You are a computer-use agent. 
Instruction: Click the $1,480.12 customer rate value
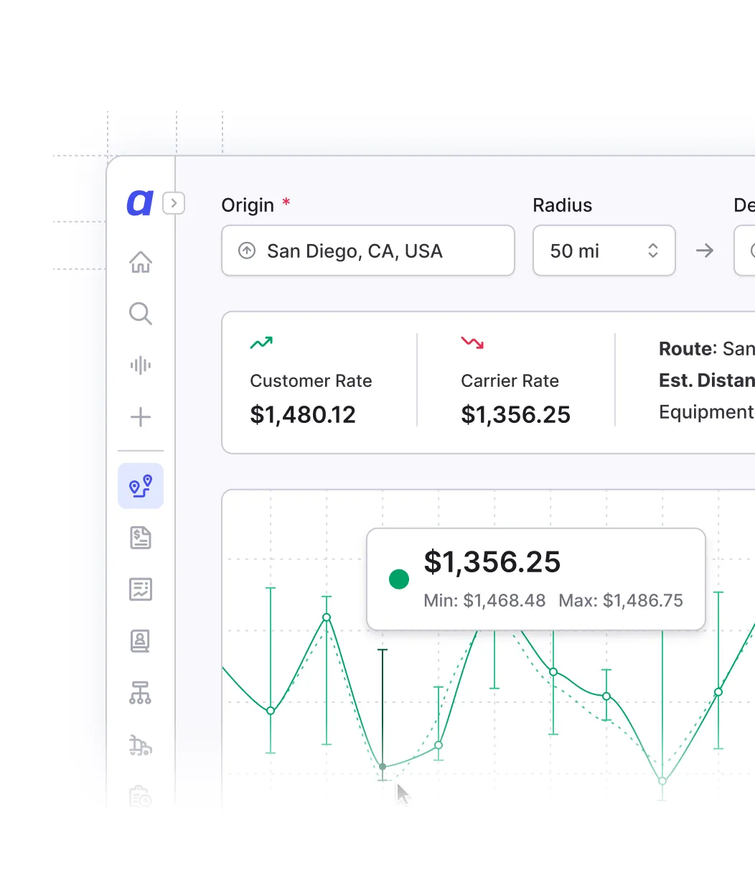pos(303,414)
